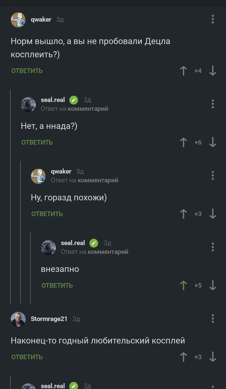Open the options menu on qwaker's comment
Image resolution: width=226 pixels, height=389 pixels.
pyautogui.click(x=213, y=19)
